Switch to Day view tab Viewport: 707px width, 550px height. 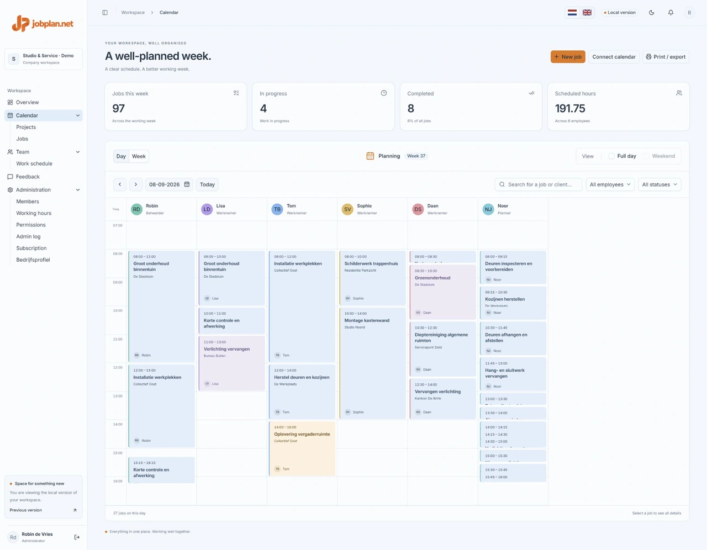pos(121,156)
